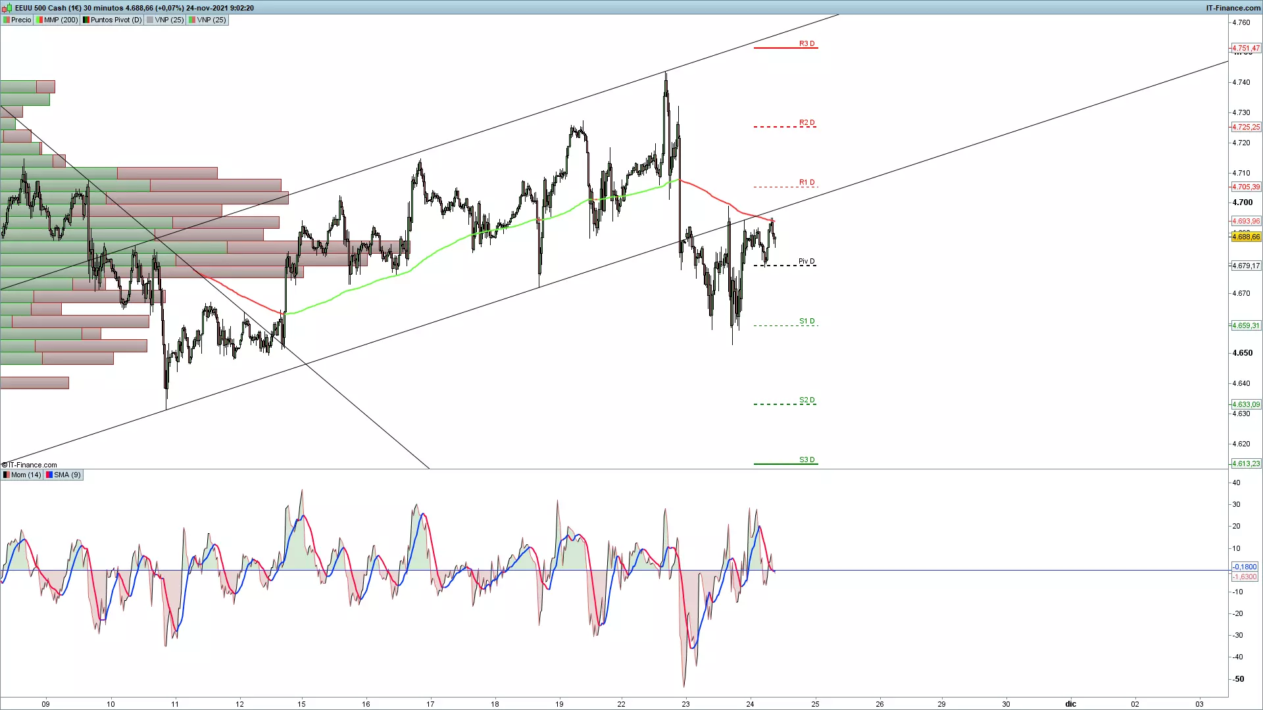Viewport: 1263px width, 710px height.
Task: Select the Piv D pivot point label
Action: [x=806, y=261]
